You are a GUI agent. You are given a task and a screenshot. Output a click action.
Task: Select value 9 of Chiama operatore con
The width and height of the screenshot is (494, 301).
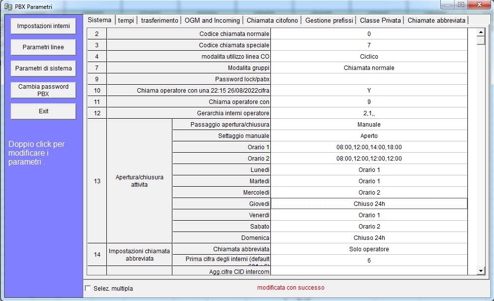tap(369, 102)
